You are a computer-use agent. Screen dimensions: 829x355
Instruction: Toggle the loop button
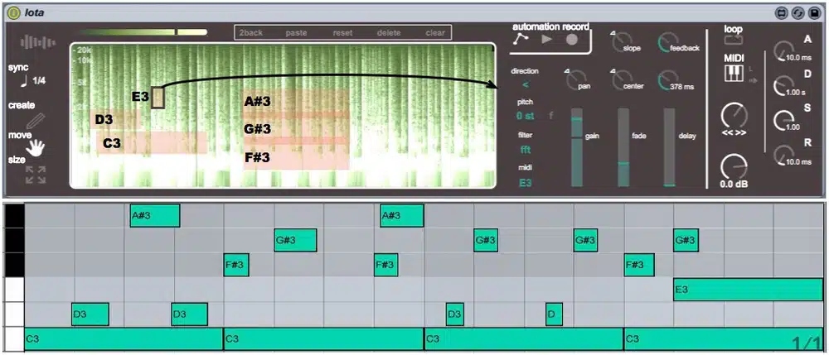click(733, 40)
